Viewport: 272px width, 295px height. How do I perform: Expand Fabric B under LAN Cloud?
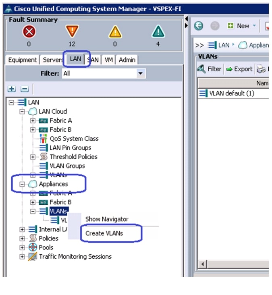click(x=33, y=130)
